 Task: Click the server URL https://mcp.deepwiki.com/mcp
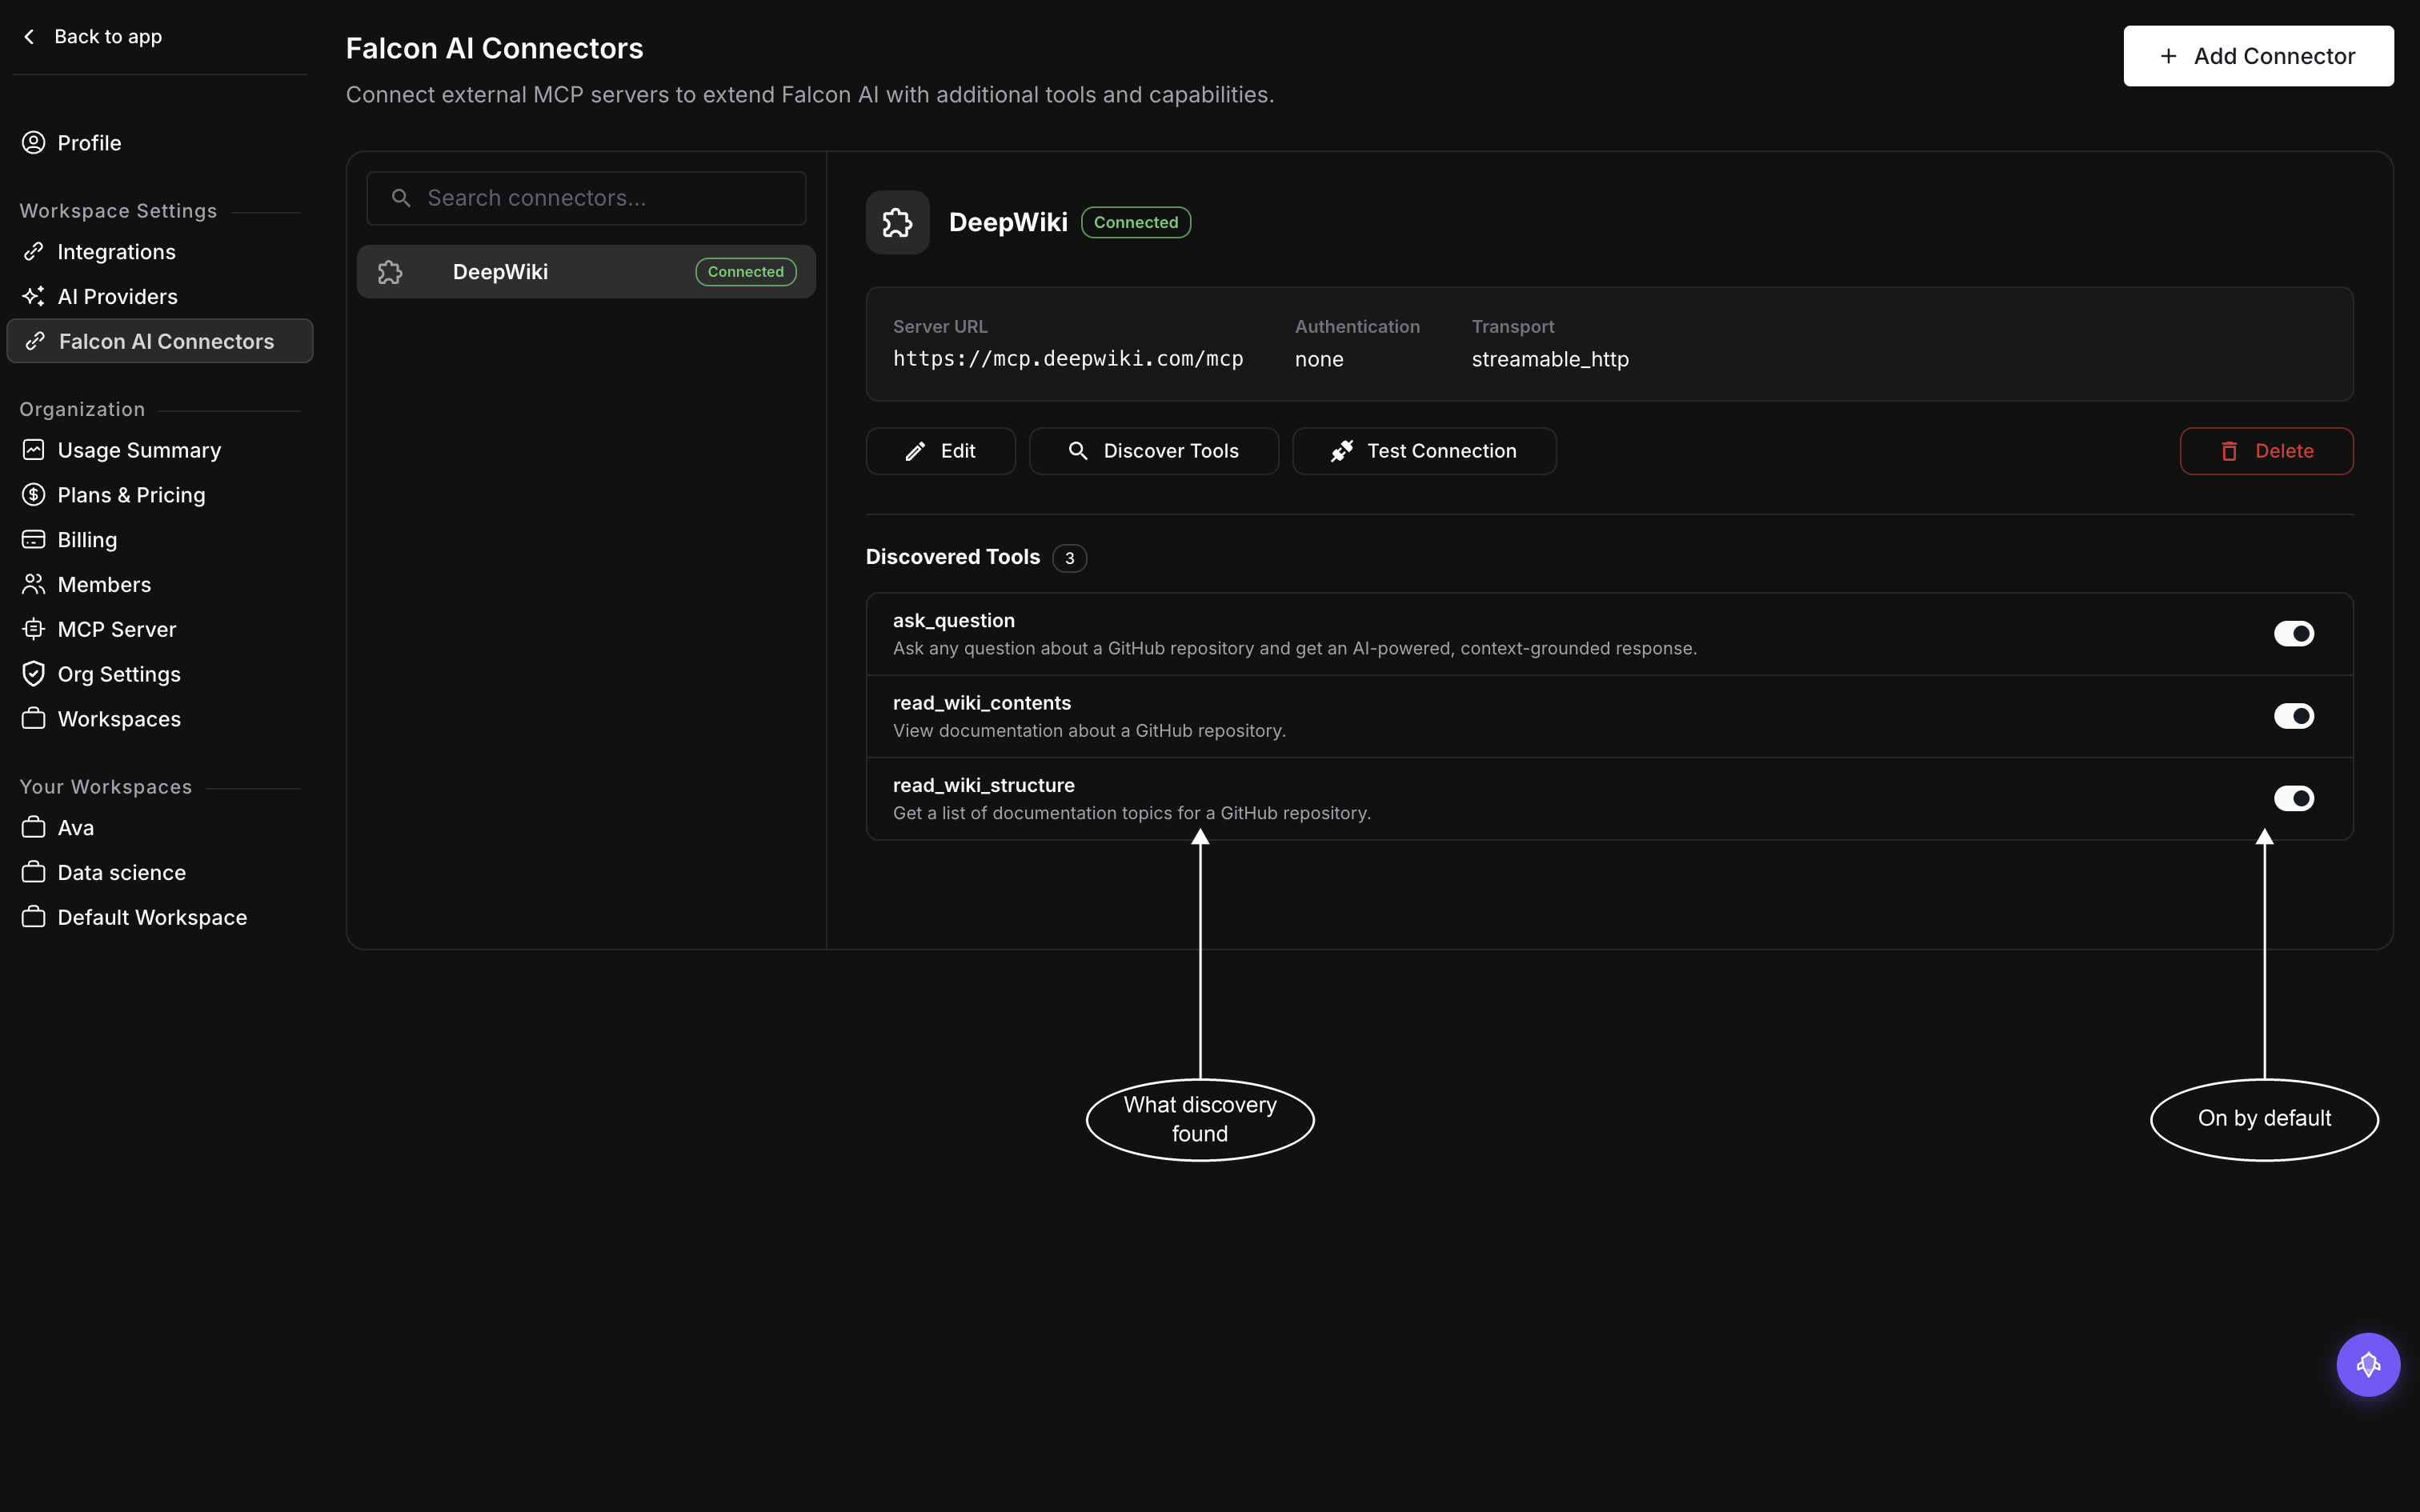click(1068, 359)
